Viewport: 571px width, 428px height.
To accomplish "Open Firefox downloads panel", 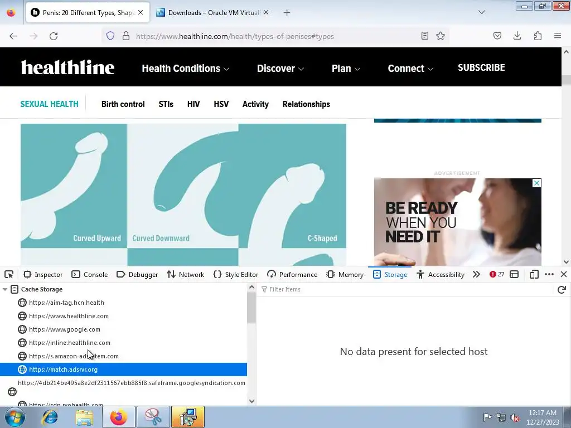I will pos(517,36).
